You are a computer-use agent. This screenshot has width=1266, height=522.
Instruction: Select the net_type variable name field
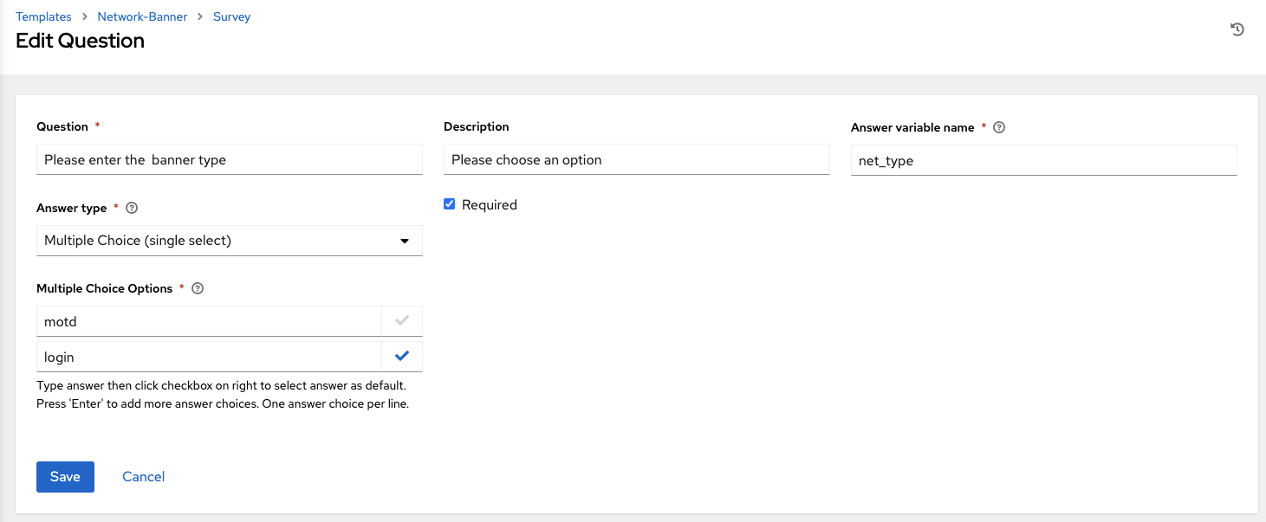(x=1043, y=160)
